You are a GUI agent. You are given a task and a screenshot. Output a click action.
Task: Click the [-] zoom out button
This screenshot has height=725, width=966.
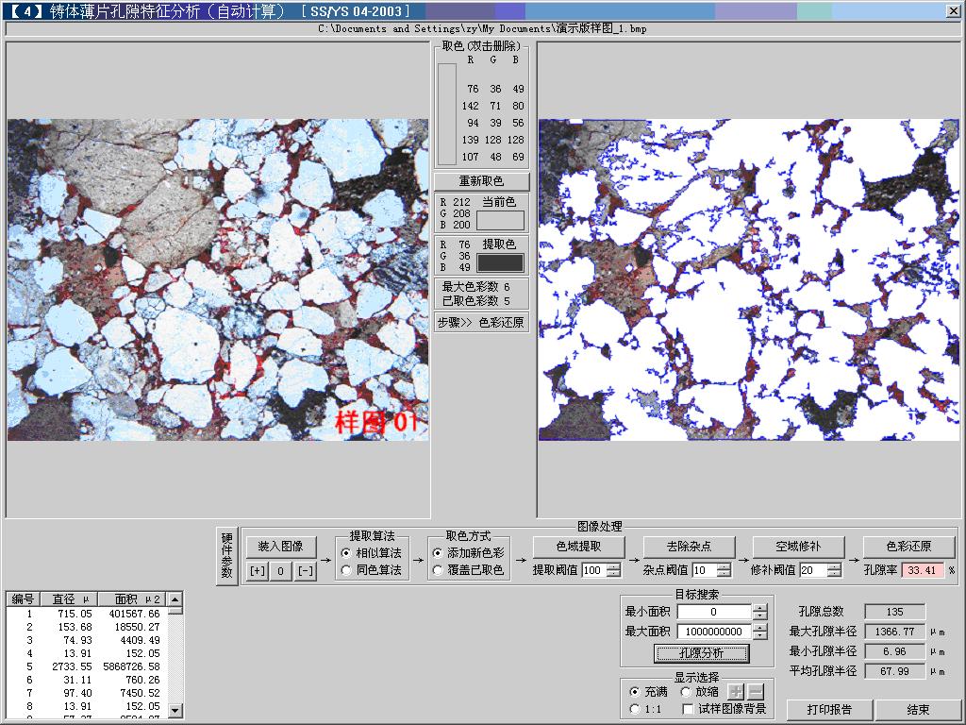tap(306, 571)
